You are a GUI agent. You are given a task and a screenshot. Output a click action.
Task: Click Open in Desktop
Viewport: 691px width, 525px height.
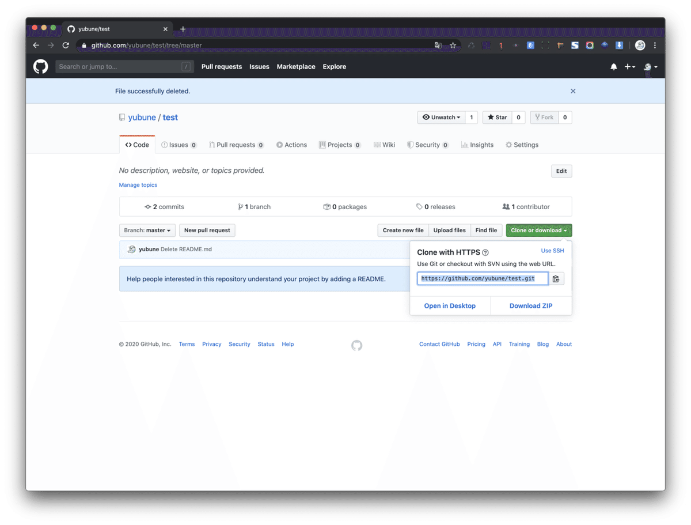point(450,306)
